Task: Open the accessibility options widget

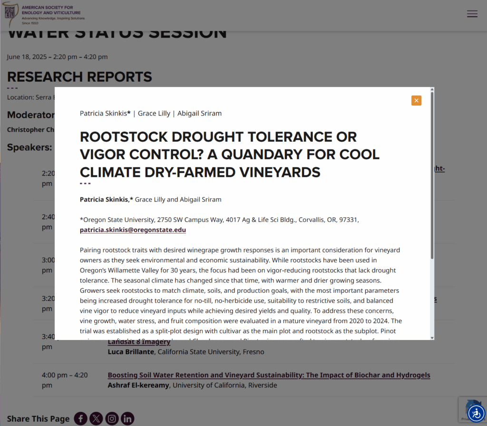Action: coord(476,413)
